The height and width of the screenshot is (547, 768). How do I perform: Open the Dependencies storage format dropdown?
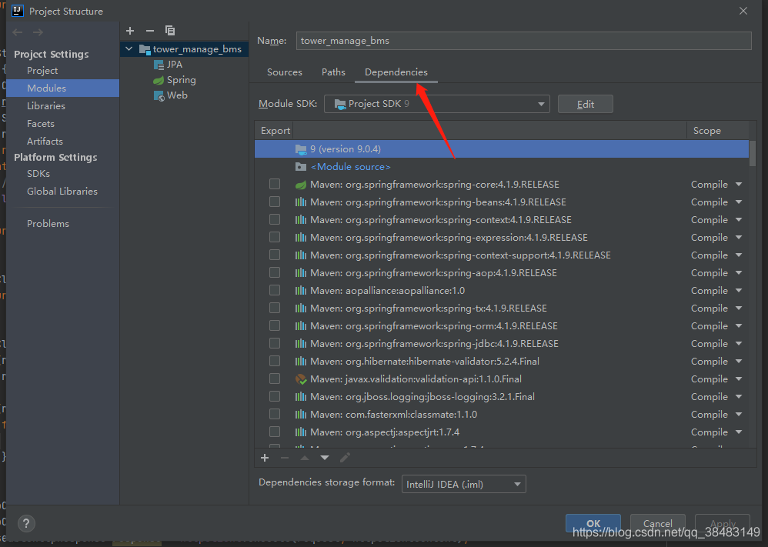pyautogui.click(x=463, y=485)
